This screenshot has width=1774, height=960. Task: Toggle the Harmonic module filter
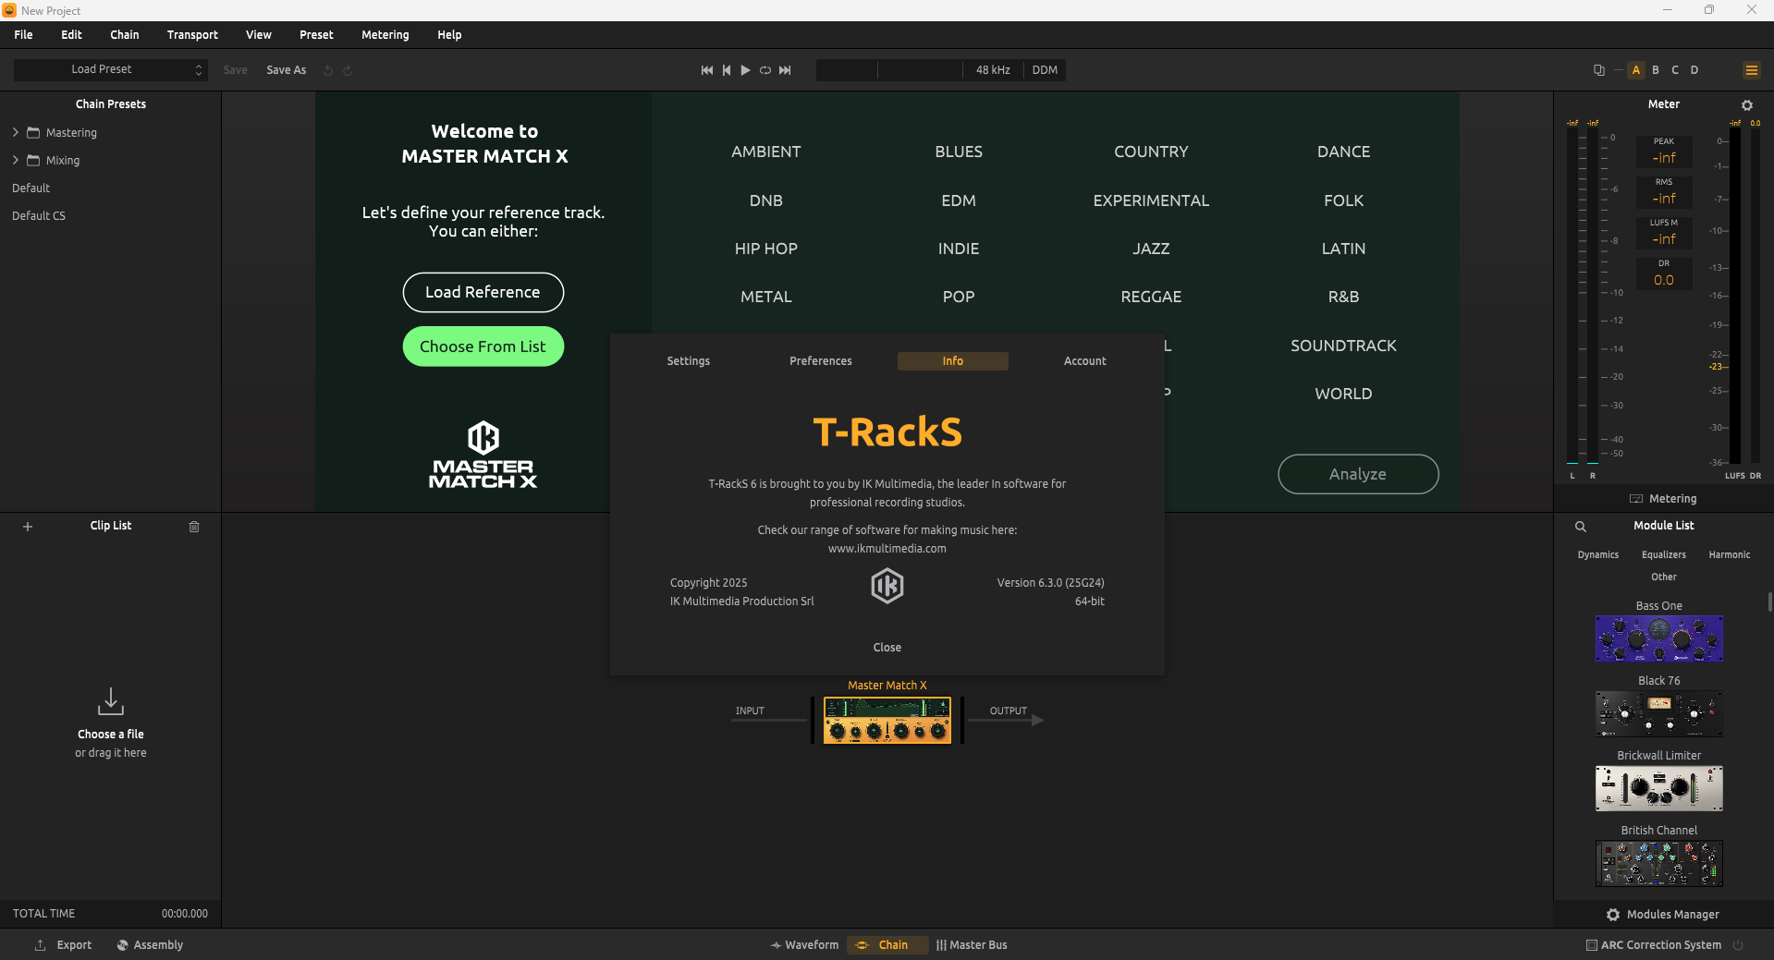click(x=1730, y=555)
